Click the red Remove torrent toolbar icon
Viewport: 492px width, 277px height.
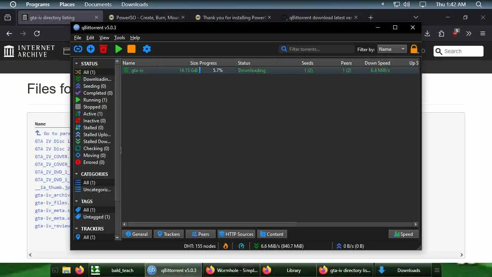point(103,49)
